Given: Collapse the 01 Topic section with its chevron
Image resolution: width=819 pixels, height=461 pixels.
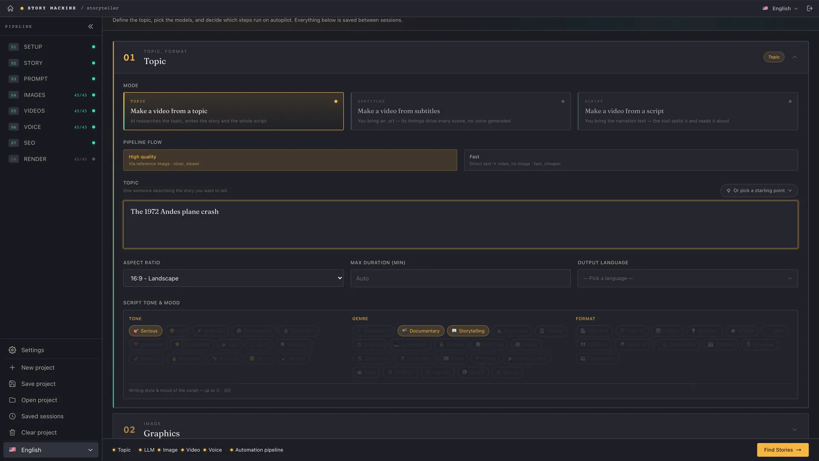Looking at the screenshot, I should [x=795, y=57].
